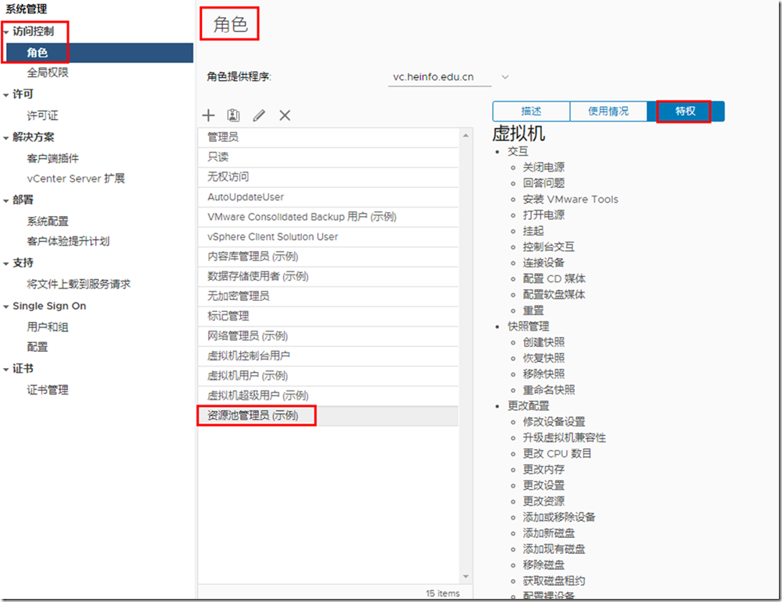Click the 重命名快照 privilege entry

549,390
